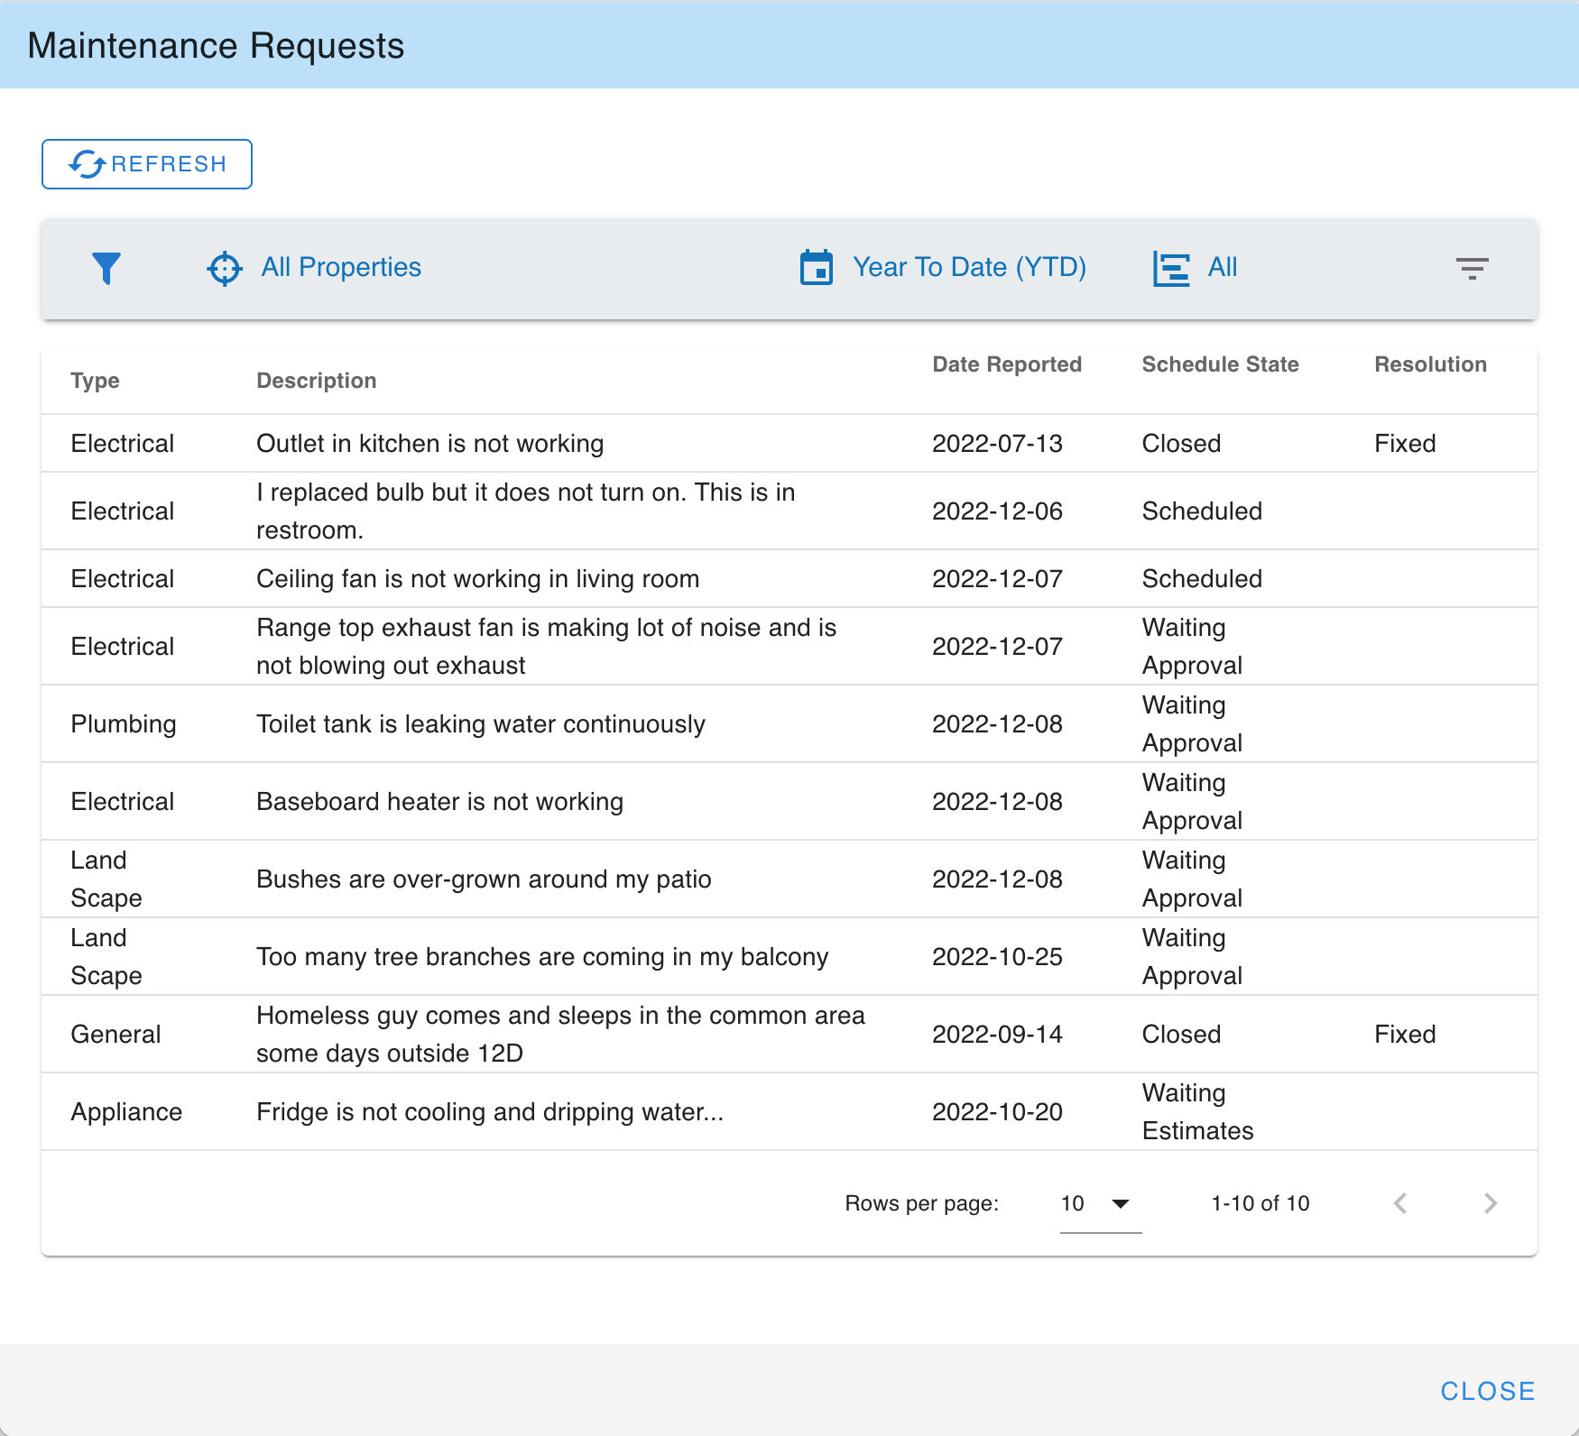1579x1436 pixels.
Task: Click Fixed resolution in the General row
Action: [x=1405, y=1035]
